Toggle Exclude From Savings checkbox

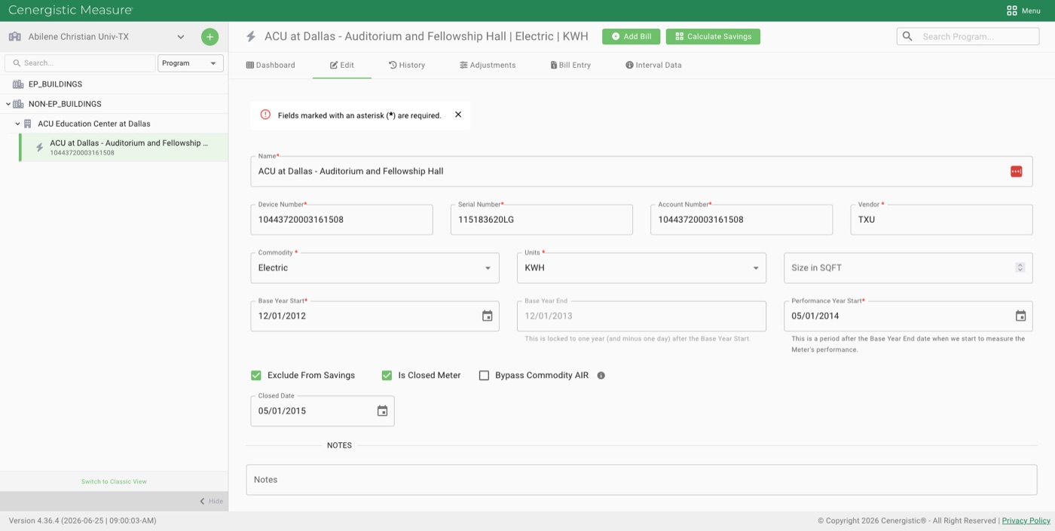coord(256,375)
